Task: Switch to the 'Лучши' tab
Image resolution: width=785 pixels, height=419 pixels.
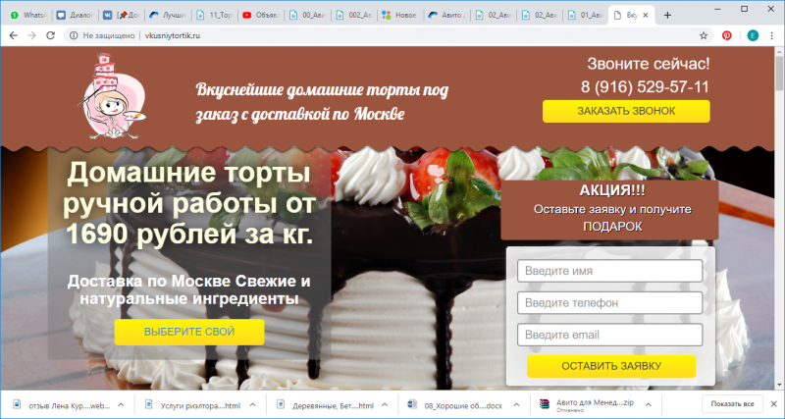Action: pos(168,16)
